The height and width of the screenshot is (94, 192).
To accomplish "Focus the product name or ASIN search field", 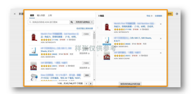I will [x=49, y=22].
